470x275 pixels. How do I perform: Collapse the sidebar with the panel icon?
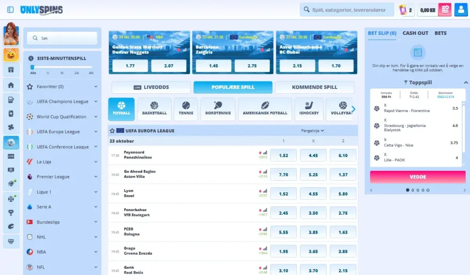[11, 10]
